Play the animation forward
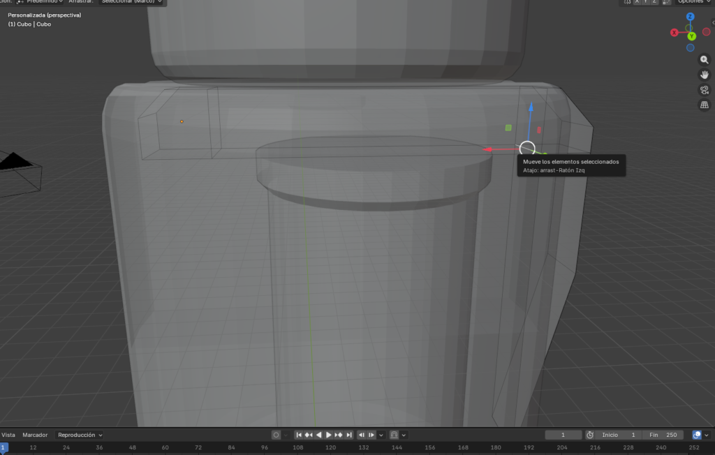The height and width of the screenshot is (455, 715). click(328, 435)
